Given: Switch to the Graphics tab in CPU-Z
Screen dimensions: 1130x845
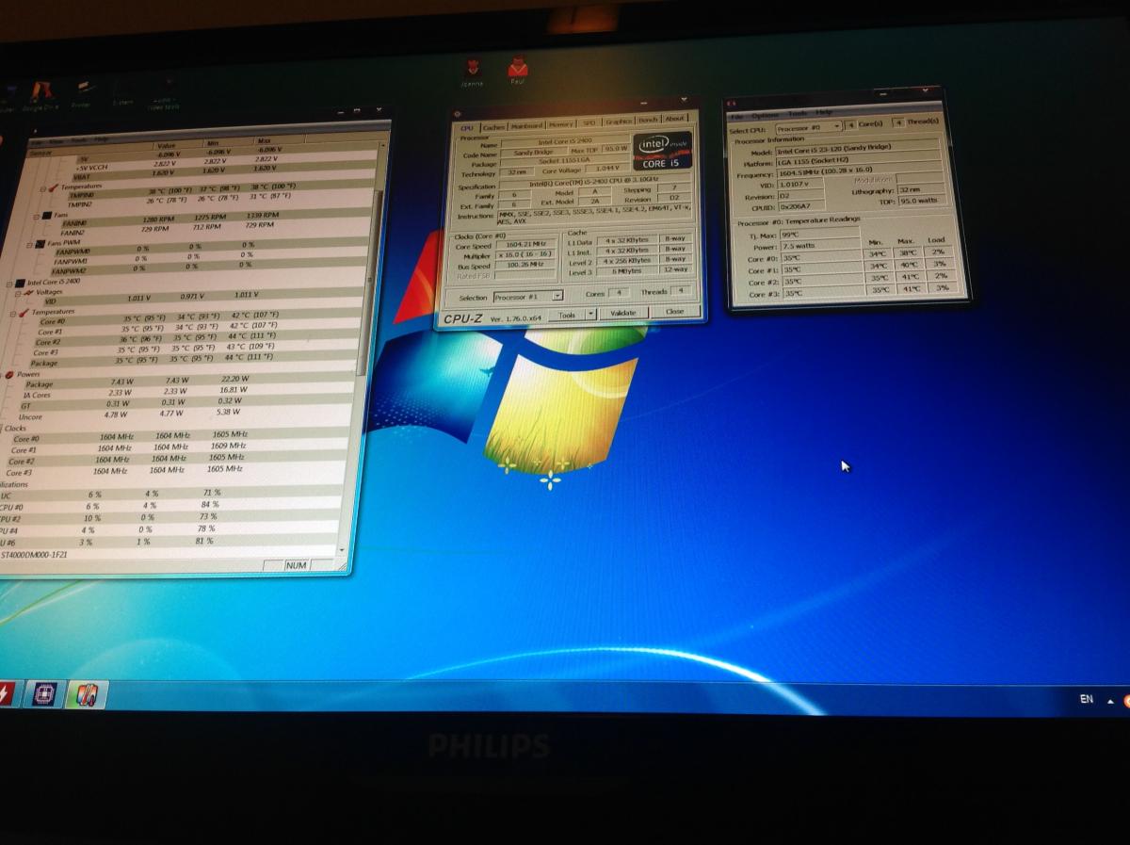Looking at the screenshot, I should 619,122.
